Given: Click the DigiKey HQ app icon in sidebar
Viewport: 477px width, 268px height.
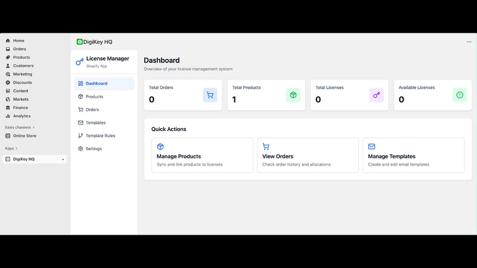Looking at the screenshot, I should coord(8,159).
